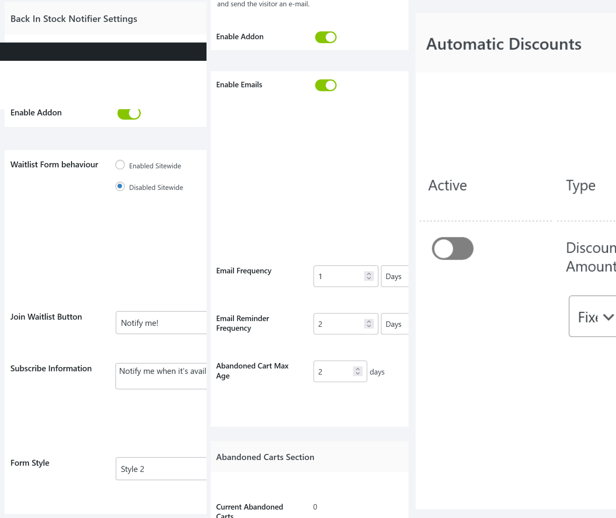Disable the abandoned cart Enable Addon switch
The height and width of the screenshot is (518, 616).
(326, 37)
